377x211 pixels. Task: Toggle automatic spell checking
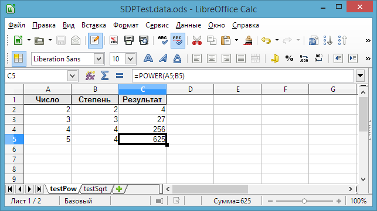coord(178,40)
